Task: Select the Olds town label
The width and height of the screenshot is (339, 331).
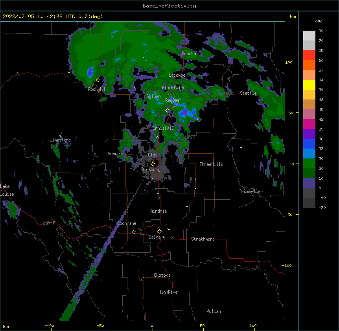Action: tap(153, 155)
